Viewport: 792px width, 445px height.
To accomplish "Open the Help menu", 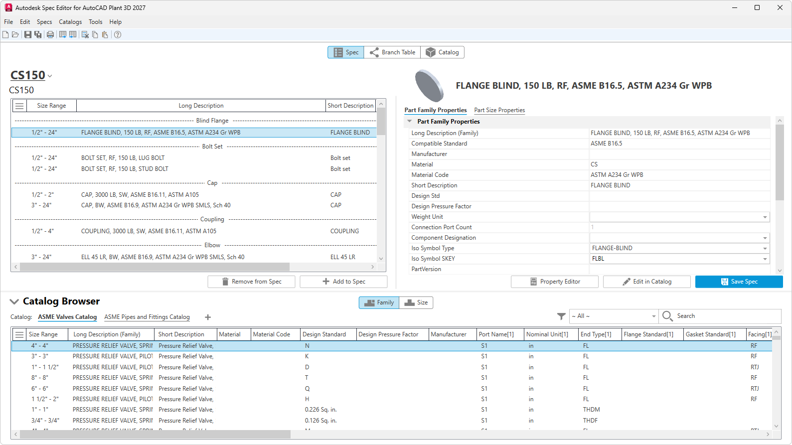I will pyautogui.click(x=116, y=22).
